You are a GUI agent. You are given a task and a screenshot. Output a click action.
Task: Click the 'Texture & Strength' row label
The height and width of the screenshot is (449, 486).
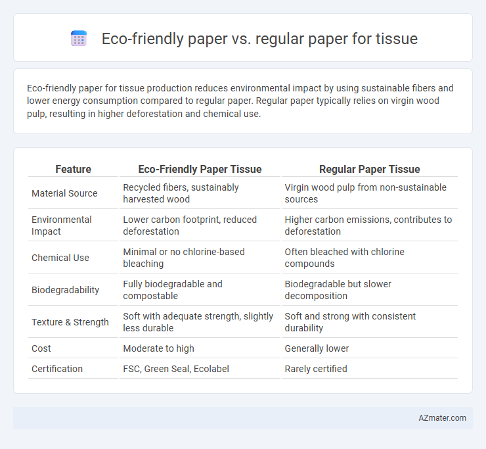pyautogui.click(x=70, y=322)
